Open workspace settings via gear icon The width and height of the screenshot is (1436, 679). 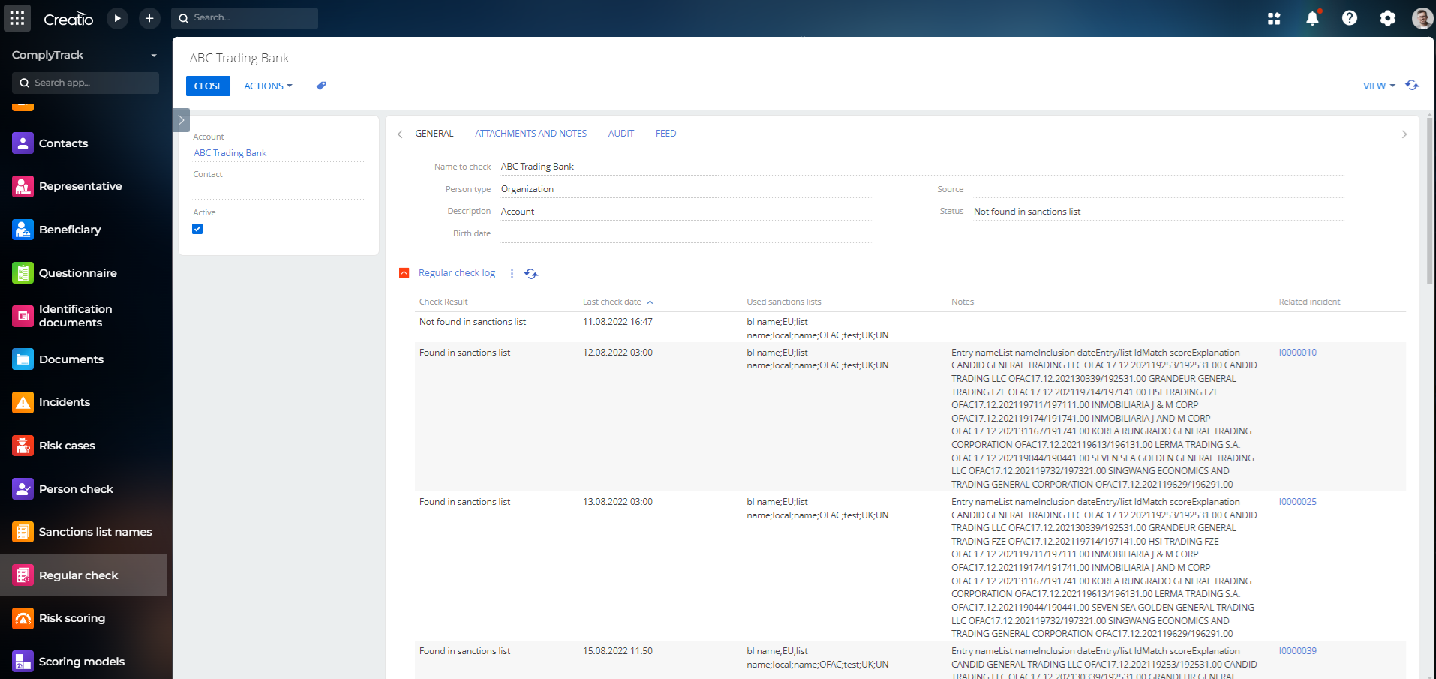coord(1388,18)
